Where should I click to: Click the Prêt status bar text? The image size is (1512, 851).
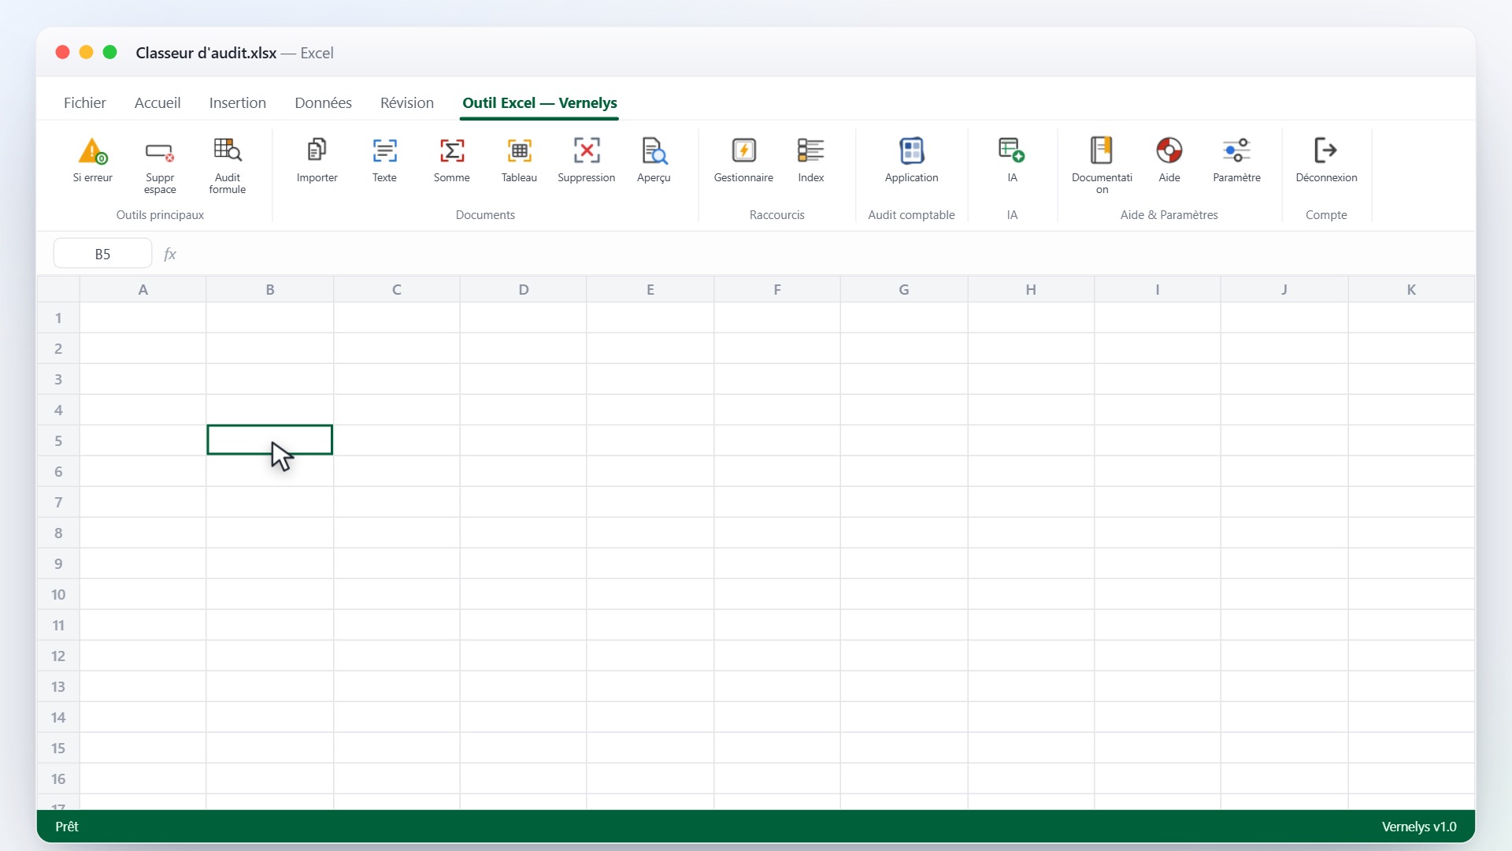click(67, 827)
